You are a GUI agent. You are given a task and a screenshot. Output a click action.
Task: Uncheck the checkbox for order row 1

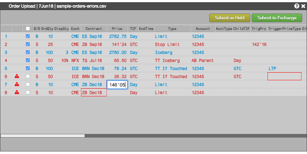28,36
